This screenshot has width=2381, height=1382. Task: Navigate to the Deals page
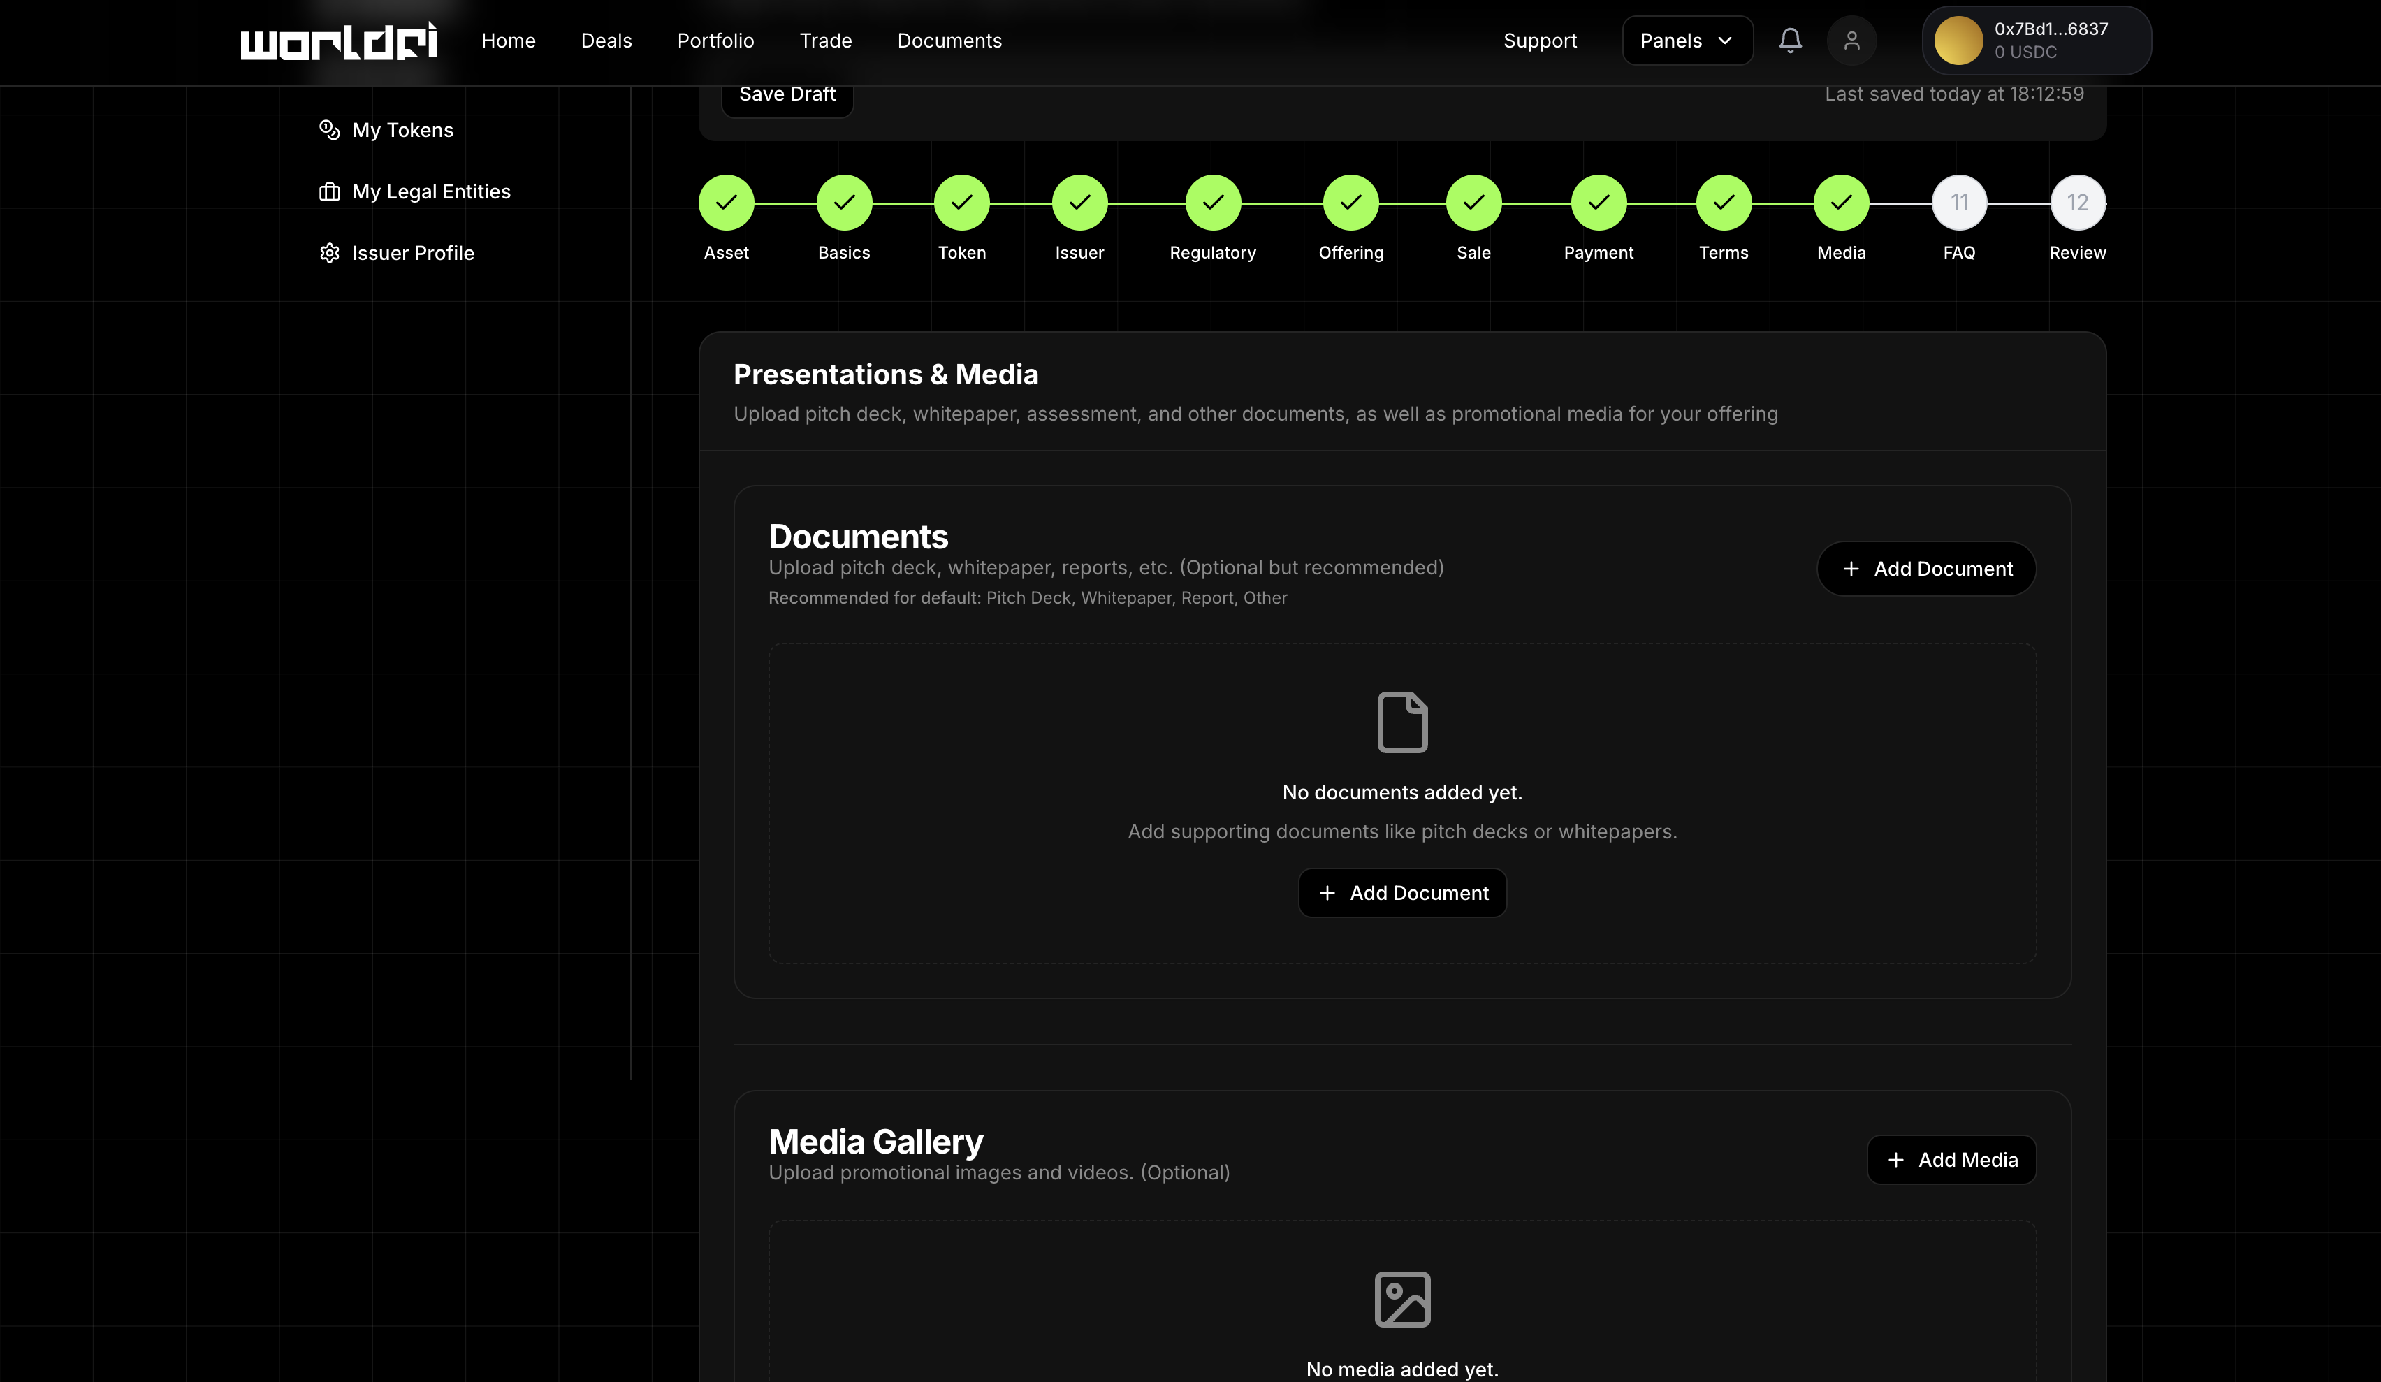(x=606, y=41)
